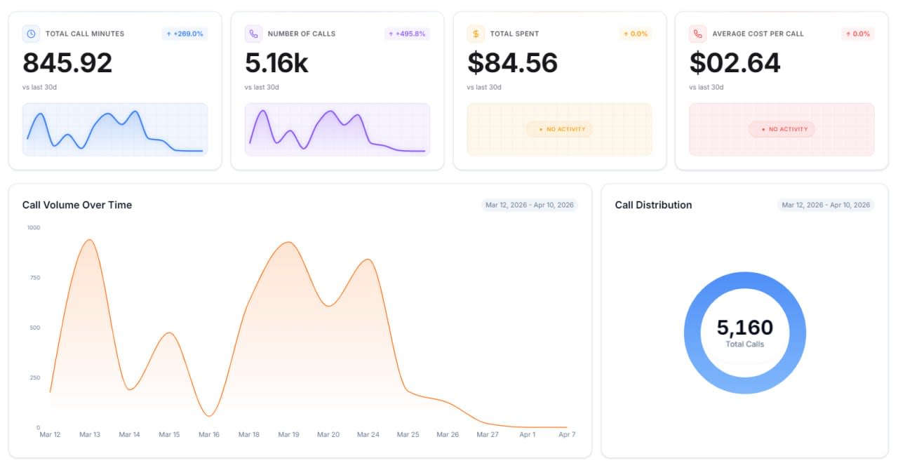Click the red phone icon for Average Cost

(697, 34)
